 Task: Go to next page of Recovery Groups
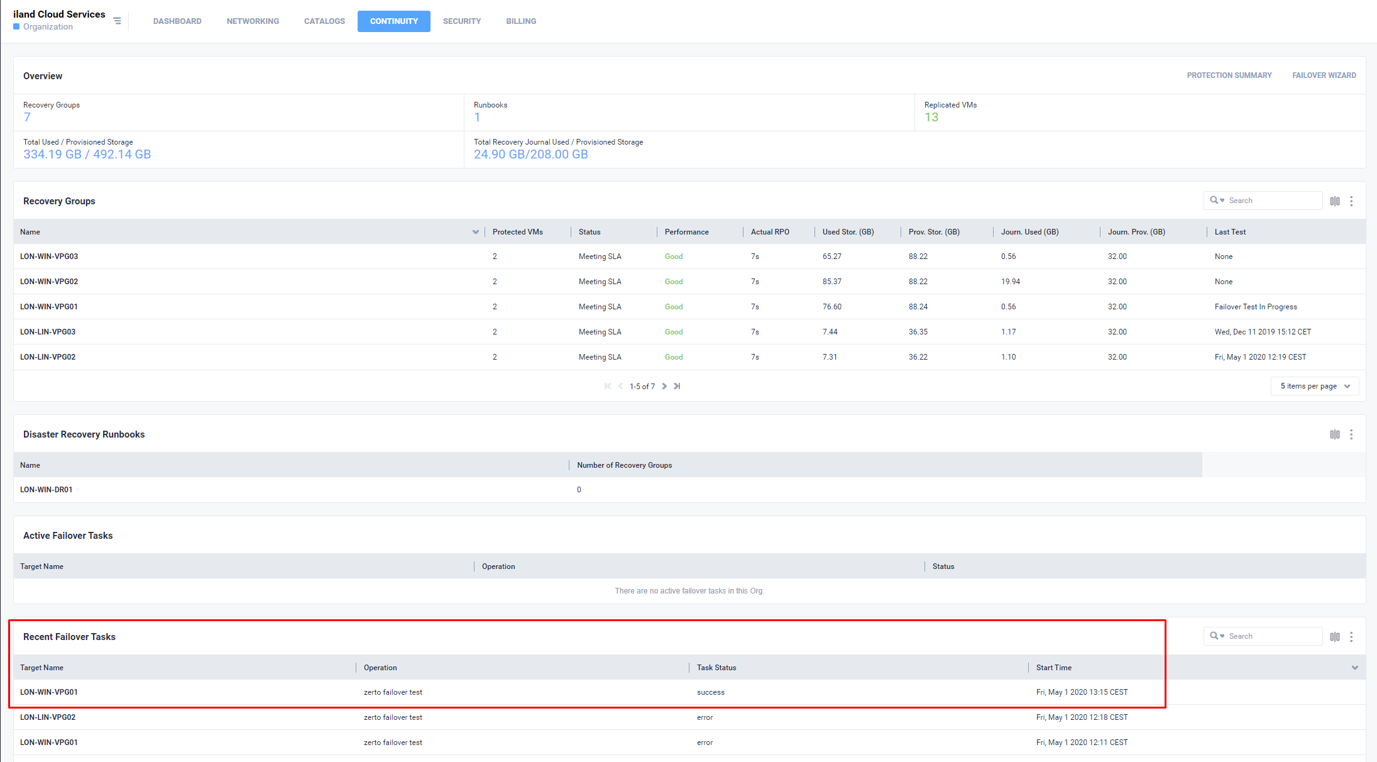(664, 386)
